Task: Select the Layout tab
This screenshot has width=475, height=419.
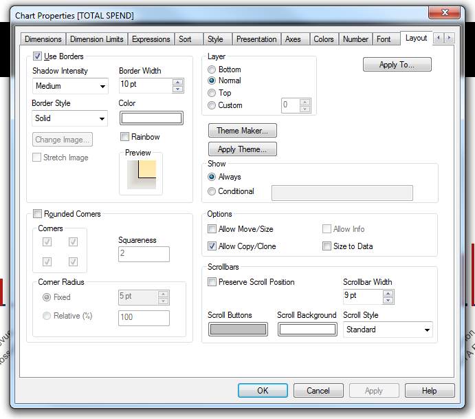Action: (x=417, y=38)
